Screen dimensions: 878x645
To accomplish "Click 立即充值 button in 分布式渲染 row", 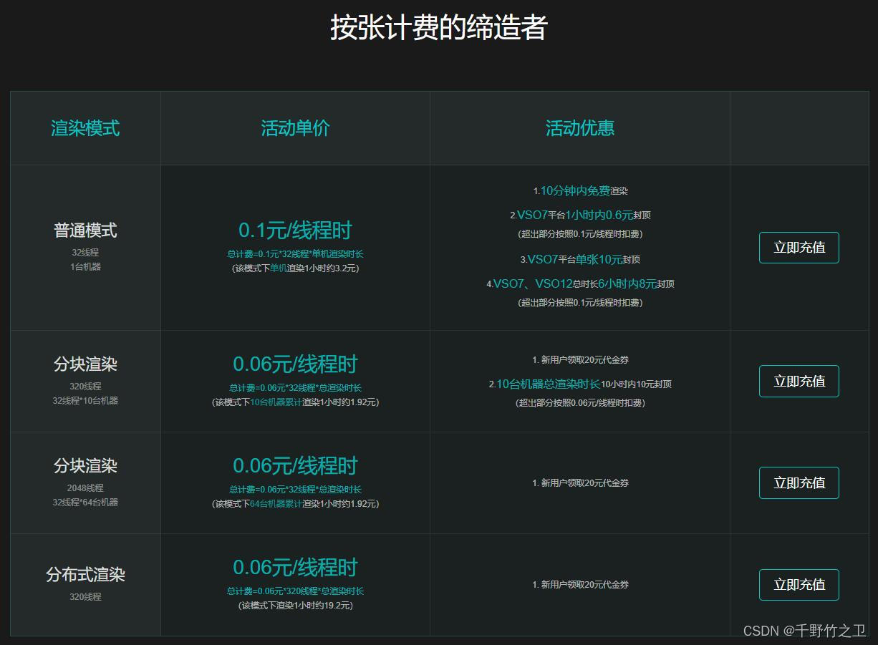I will coord(799,584).
